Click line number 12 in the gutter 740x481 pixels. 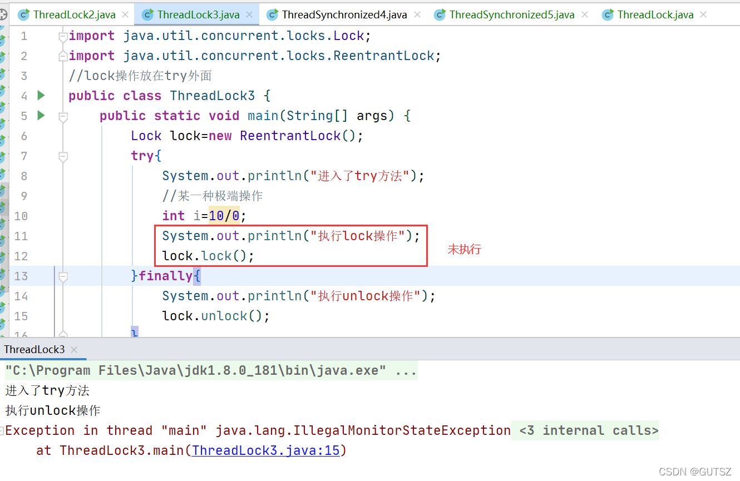[21, 256]
